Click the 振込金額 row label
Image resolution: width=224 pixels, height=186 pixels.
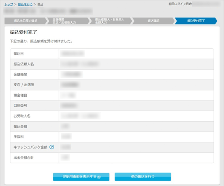pyautogui.click(x=20, y=126)
